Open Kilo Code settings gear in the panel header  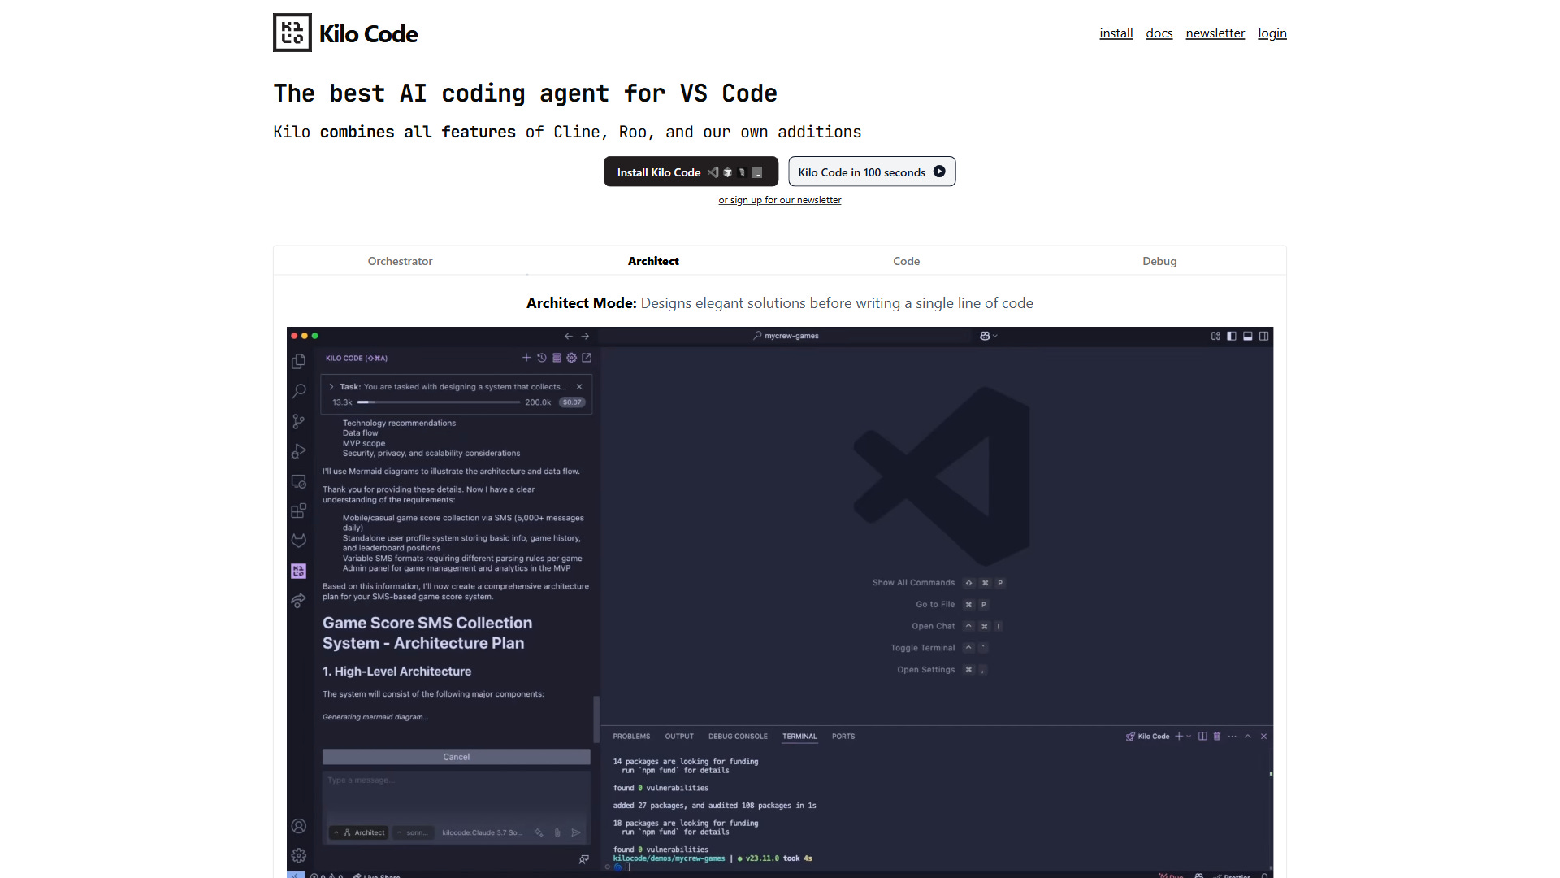point(572,358)
